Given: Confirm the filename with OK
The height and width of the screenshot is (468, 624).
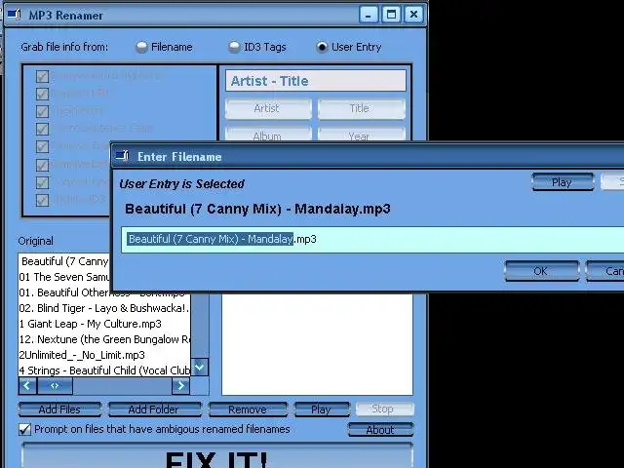Looking at the screenshot, I should pos(542,271).
